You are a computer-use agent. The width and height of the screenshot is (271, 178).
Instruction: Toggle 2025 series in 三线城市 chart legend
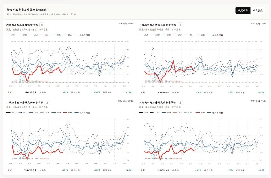189,113
